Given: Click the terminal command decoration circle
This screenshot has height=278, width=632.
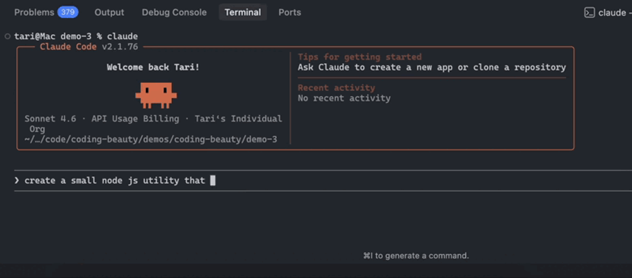Looking at the screenshot, I should point(7,36).
